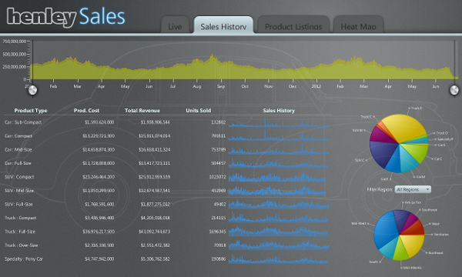Select the SUV : Mid-Size row label
Viewport: 462px width, 277px height.
click(19, 191)
